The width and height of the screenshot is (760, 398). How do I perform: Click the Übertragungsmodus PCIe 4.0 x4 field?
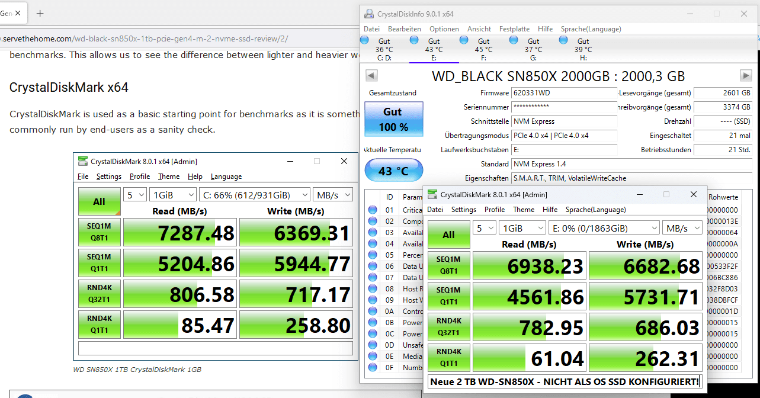coord(564,136)
